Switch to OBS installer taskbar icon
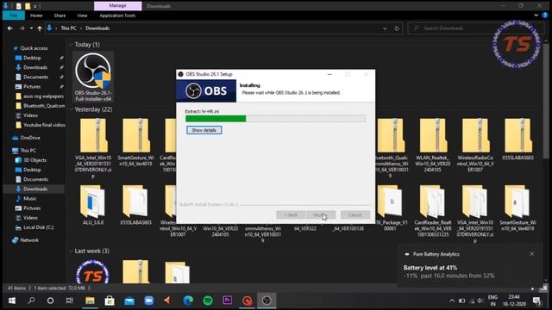Screen dimensions: 552x310 (x=267, y=301)
